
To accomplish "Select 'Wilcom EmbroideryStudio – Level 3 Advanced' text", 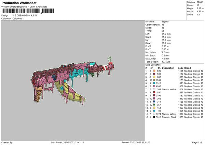I will coord(24,7).
